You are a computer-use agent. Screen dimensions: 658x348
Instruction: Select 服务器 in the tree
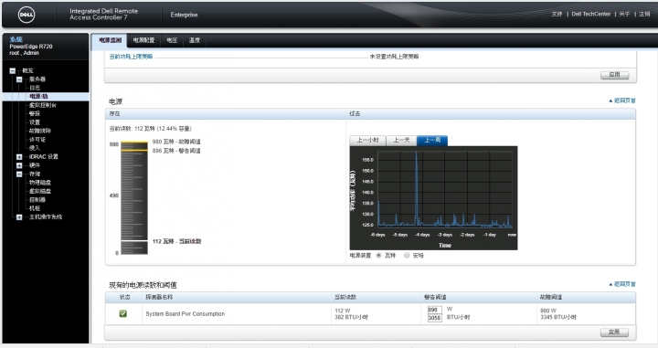[x=37, y=79]
